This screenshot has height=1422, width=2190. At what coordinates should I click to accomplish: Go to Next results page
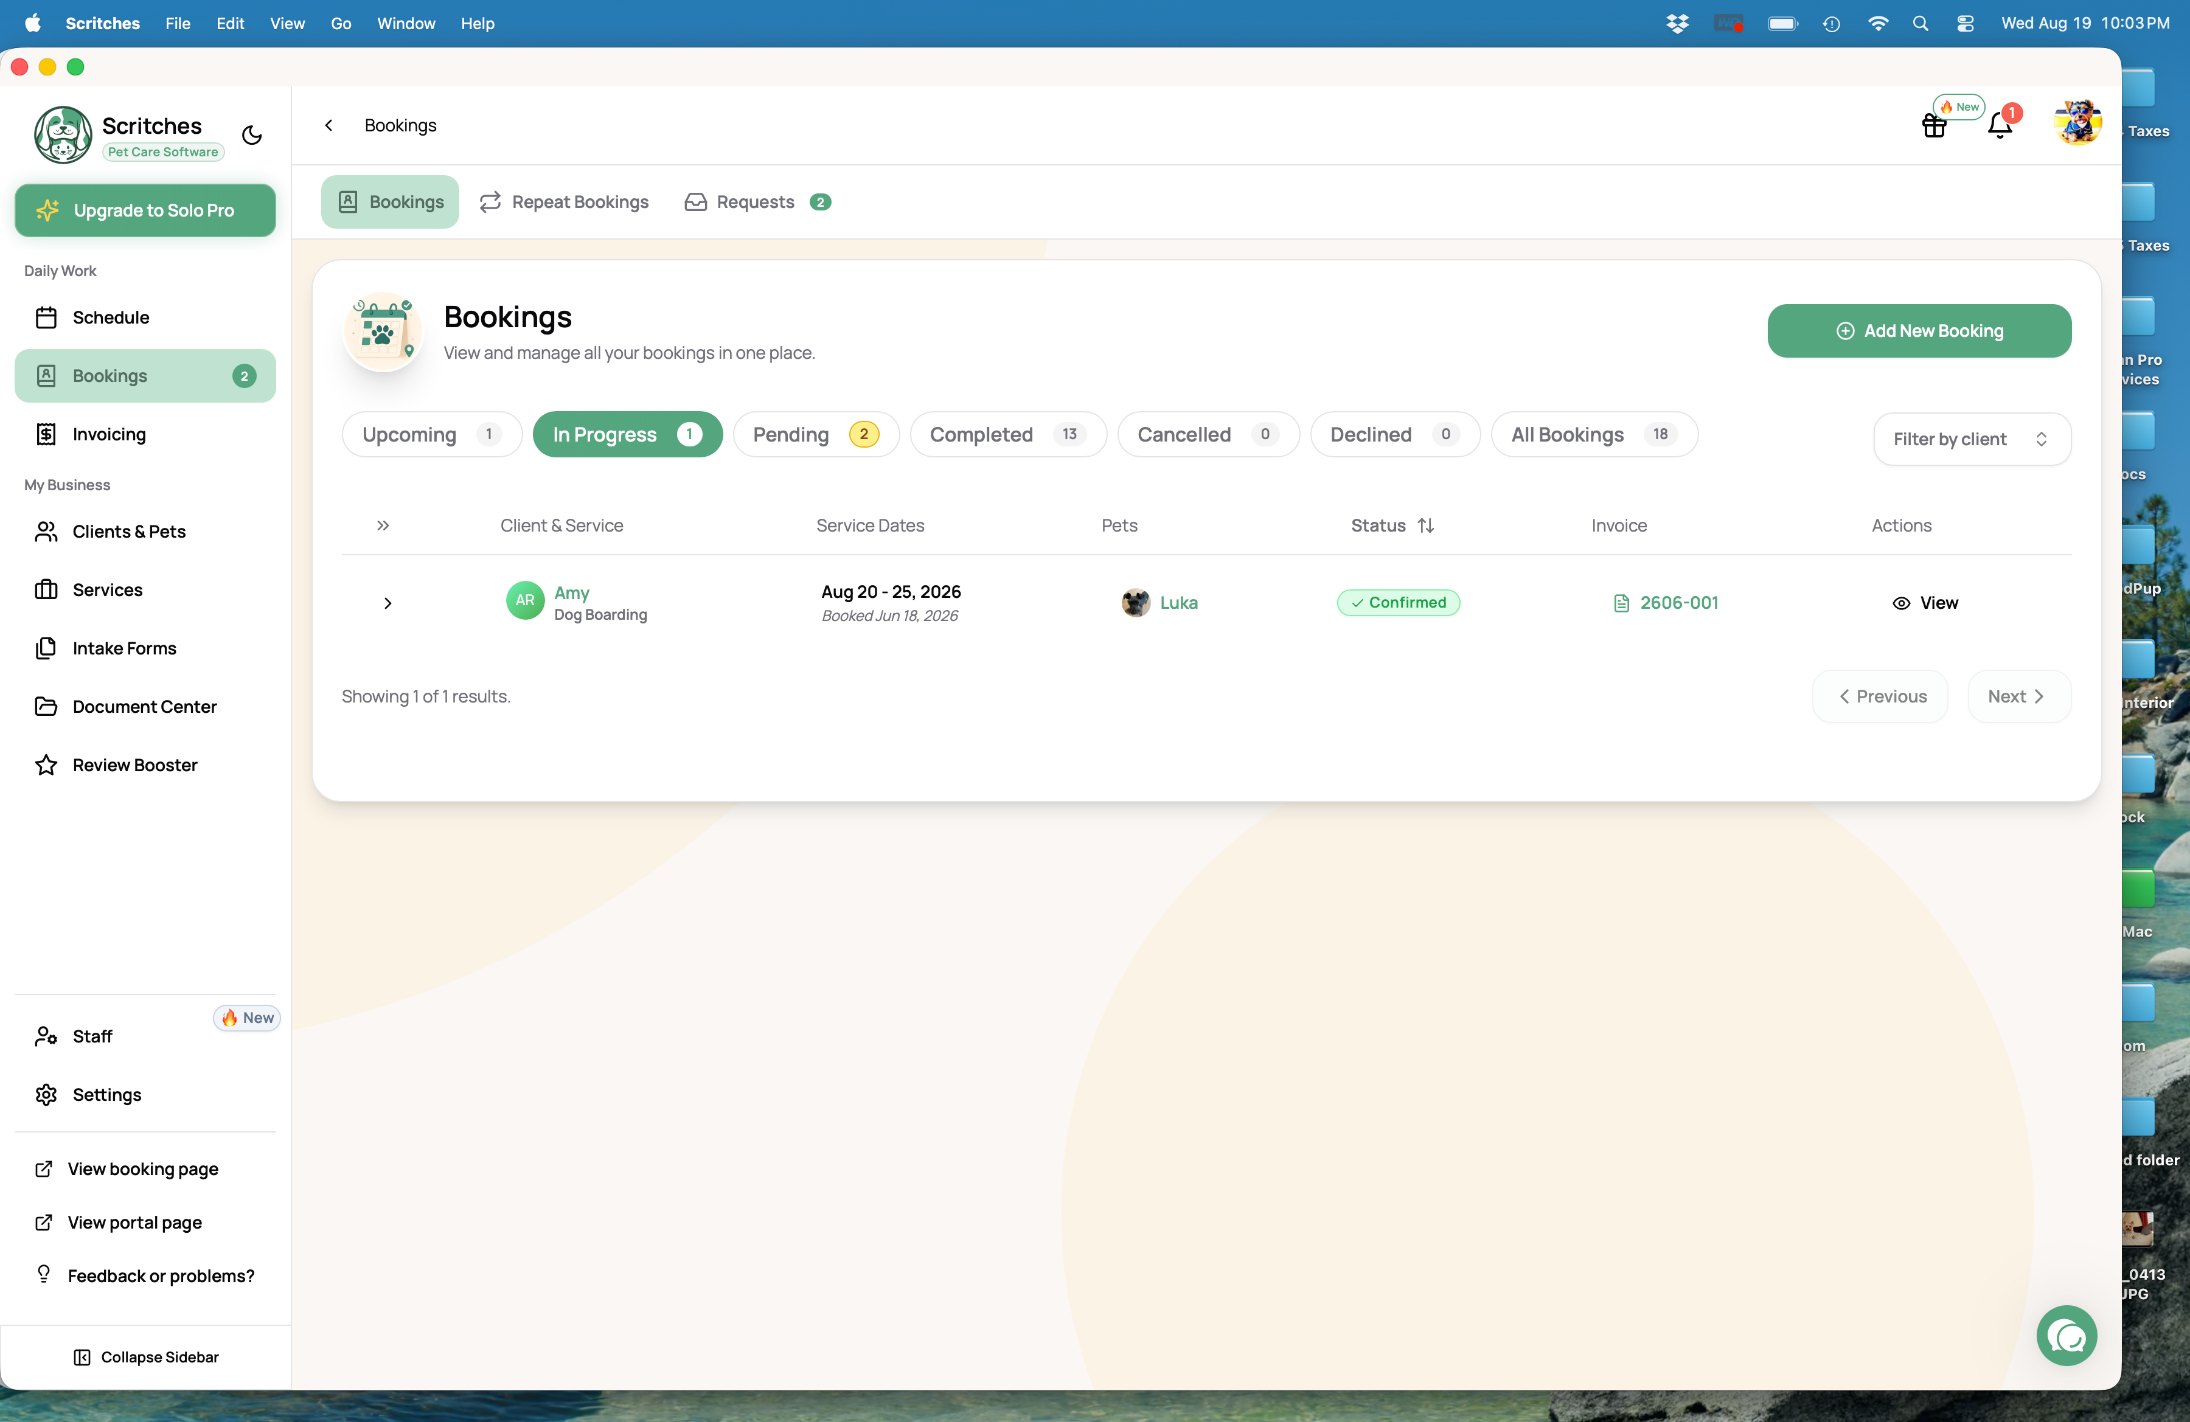[2019, 696]
